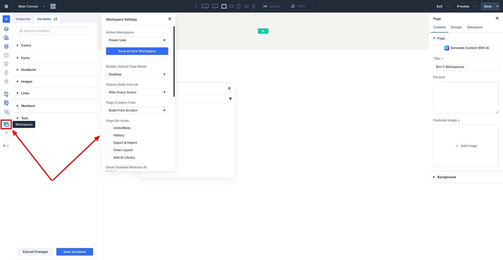The width and height of the screenshot is (503, 260).
Task: Open the arrow next to Save button
Action: tap(497, 6)
